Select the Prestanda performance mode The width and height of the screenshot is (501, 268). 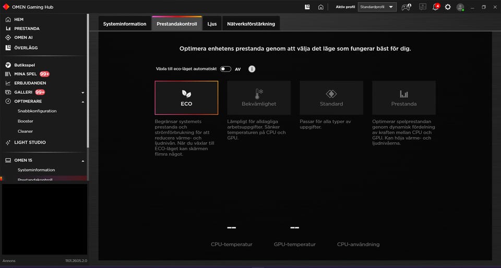(x=404, y=98)
